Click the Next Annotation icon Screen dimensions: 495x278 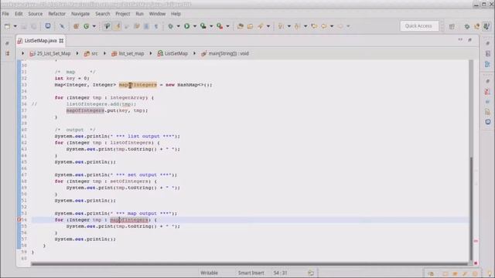tap(281, 26)
